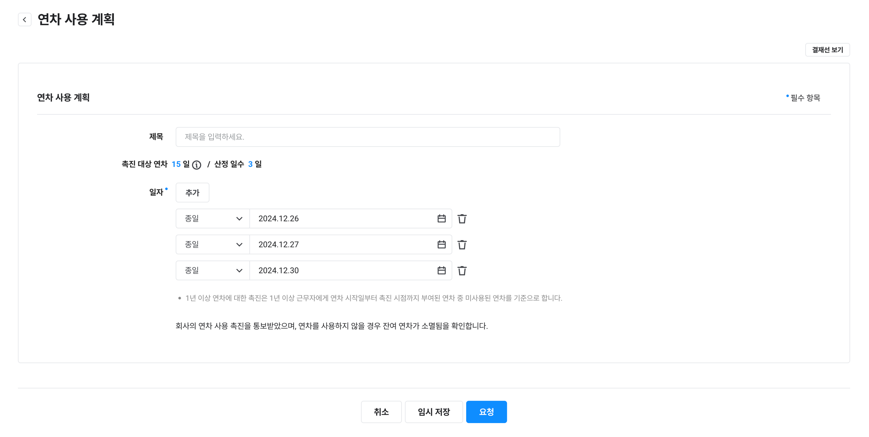
Task: Focus the 제목 title input field
Action: 368,137
